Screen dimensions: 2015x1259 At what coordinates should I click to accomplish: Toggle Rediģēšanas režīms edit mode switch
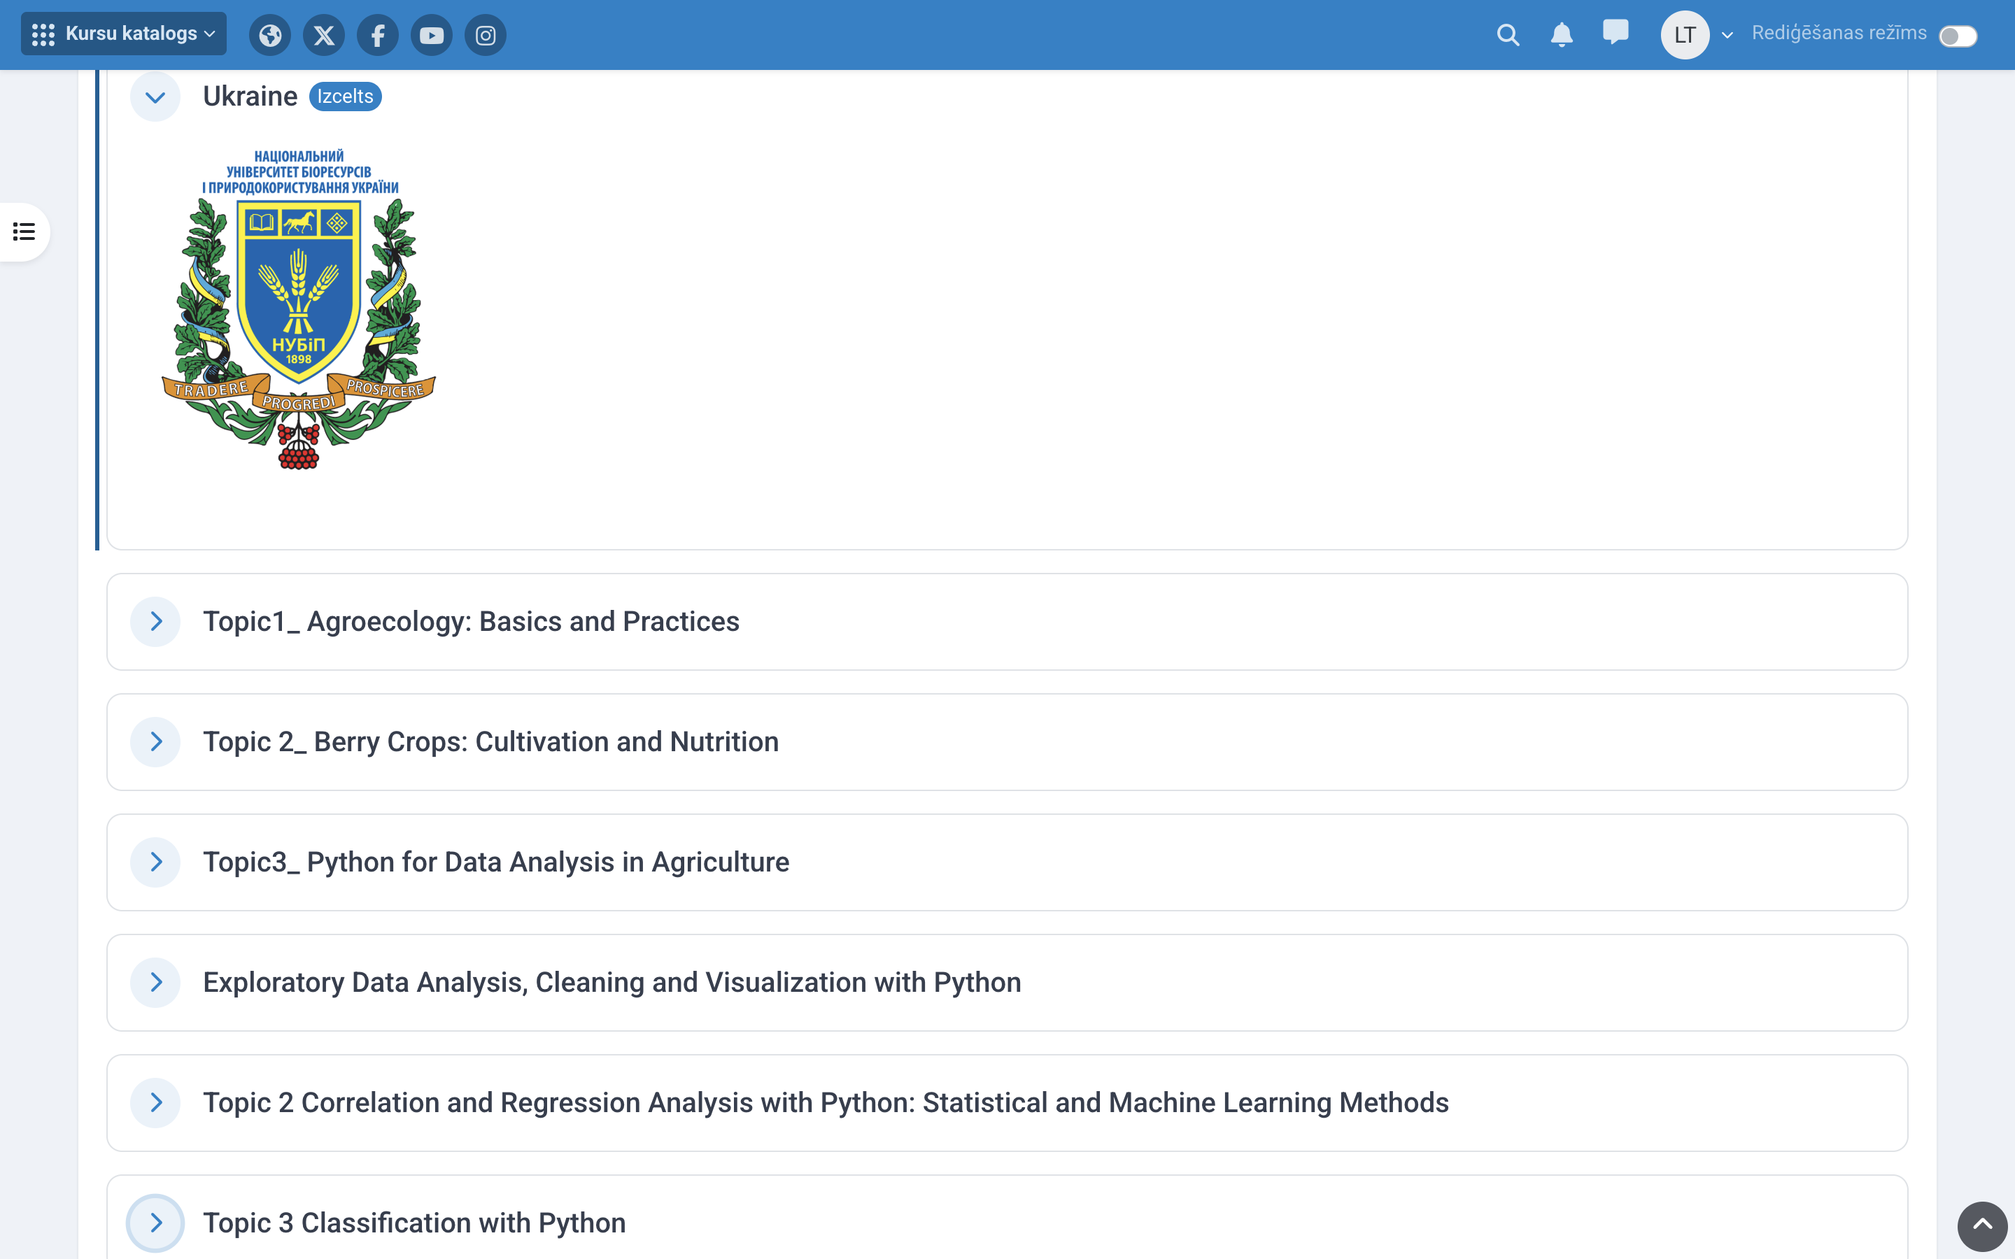coord(1958,36)
